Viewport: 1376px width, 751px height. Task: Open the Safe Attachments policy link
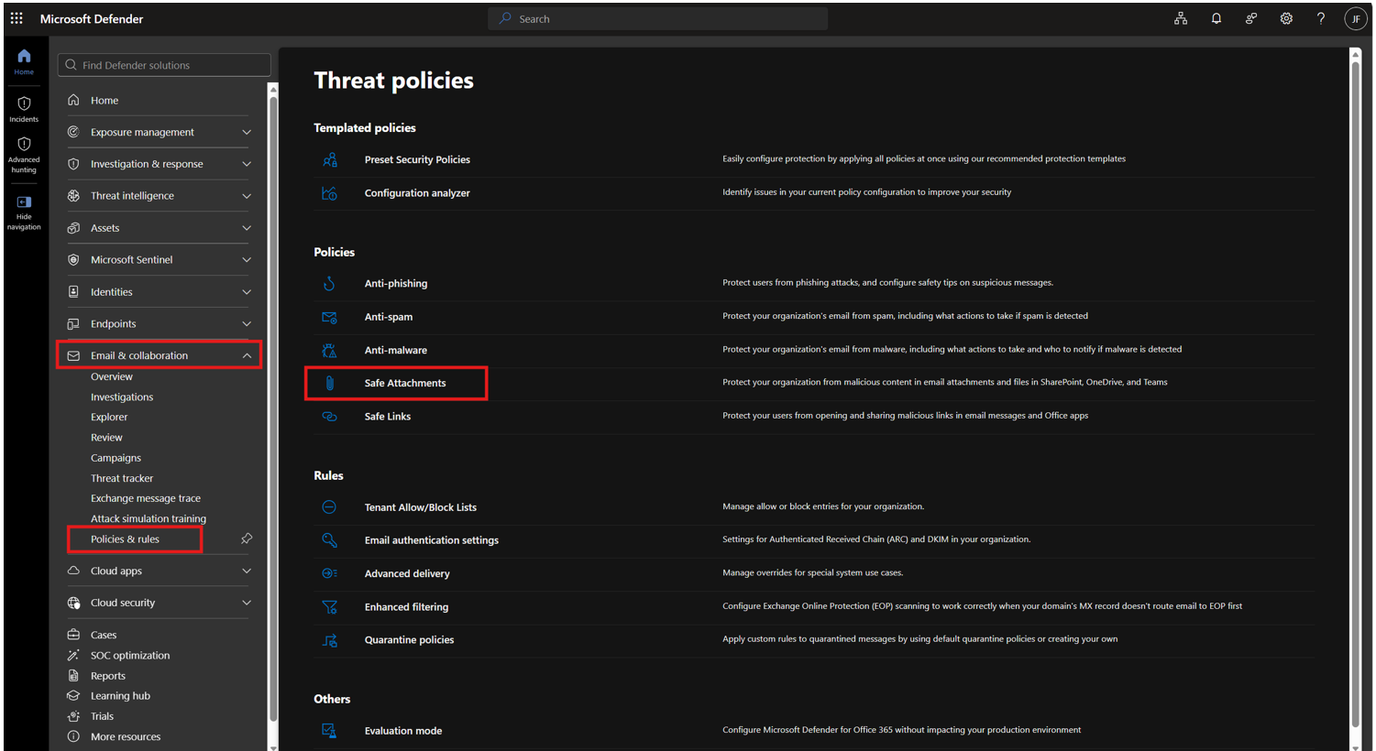(405, 383)
